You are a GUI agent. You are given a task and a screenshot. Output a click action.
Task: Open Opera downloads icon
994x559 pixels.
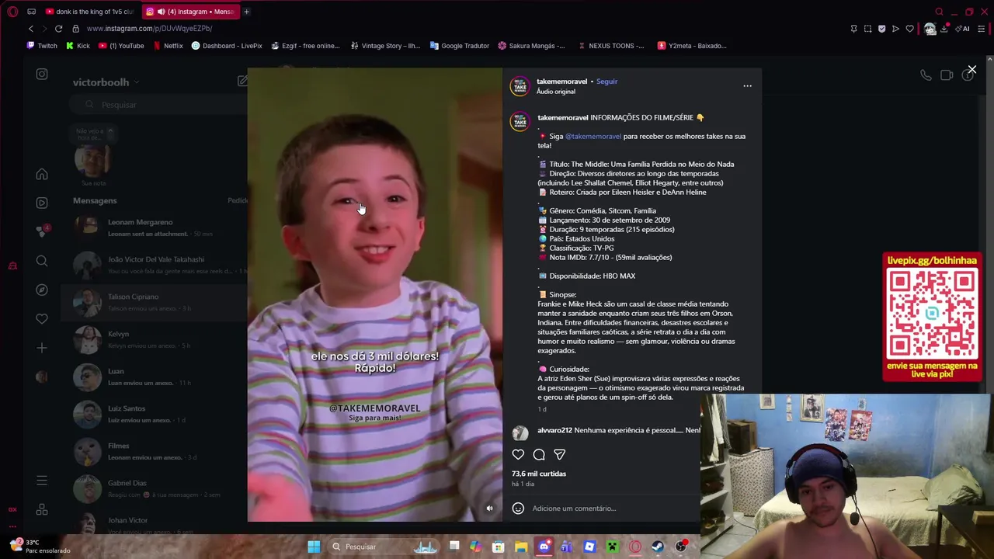944,29
